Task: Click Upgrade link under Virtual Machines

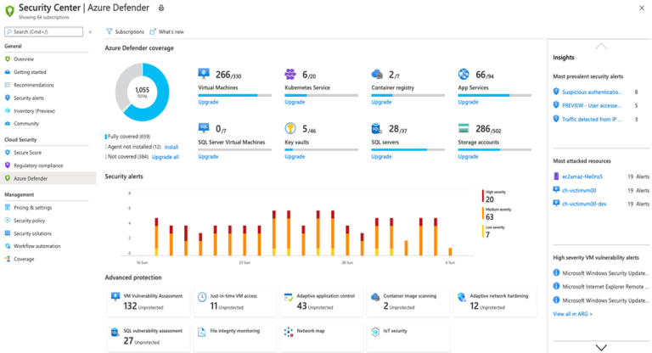Action: pos(208,102)
